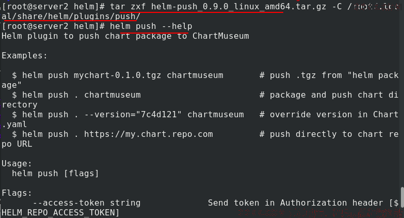The image size is (404, 218).
Task: Click the 'Flags:' heading line
Action: [17, 193]
